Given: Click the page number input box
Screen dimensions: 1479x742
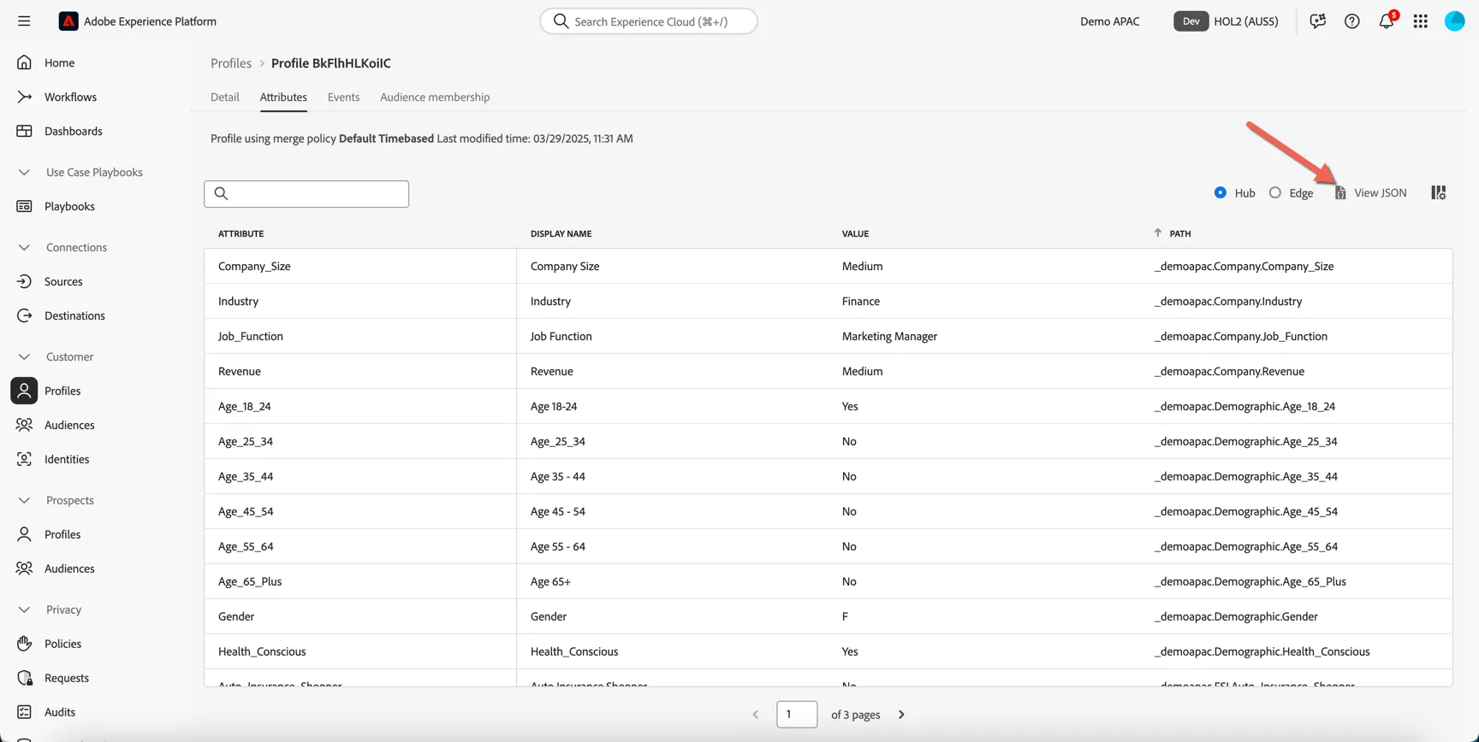Looking at the screenshot, I should (x=797, y=715).
